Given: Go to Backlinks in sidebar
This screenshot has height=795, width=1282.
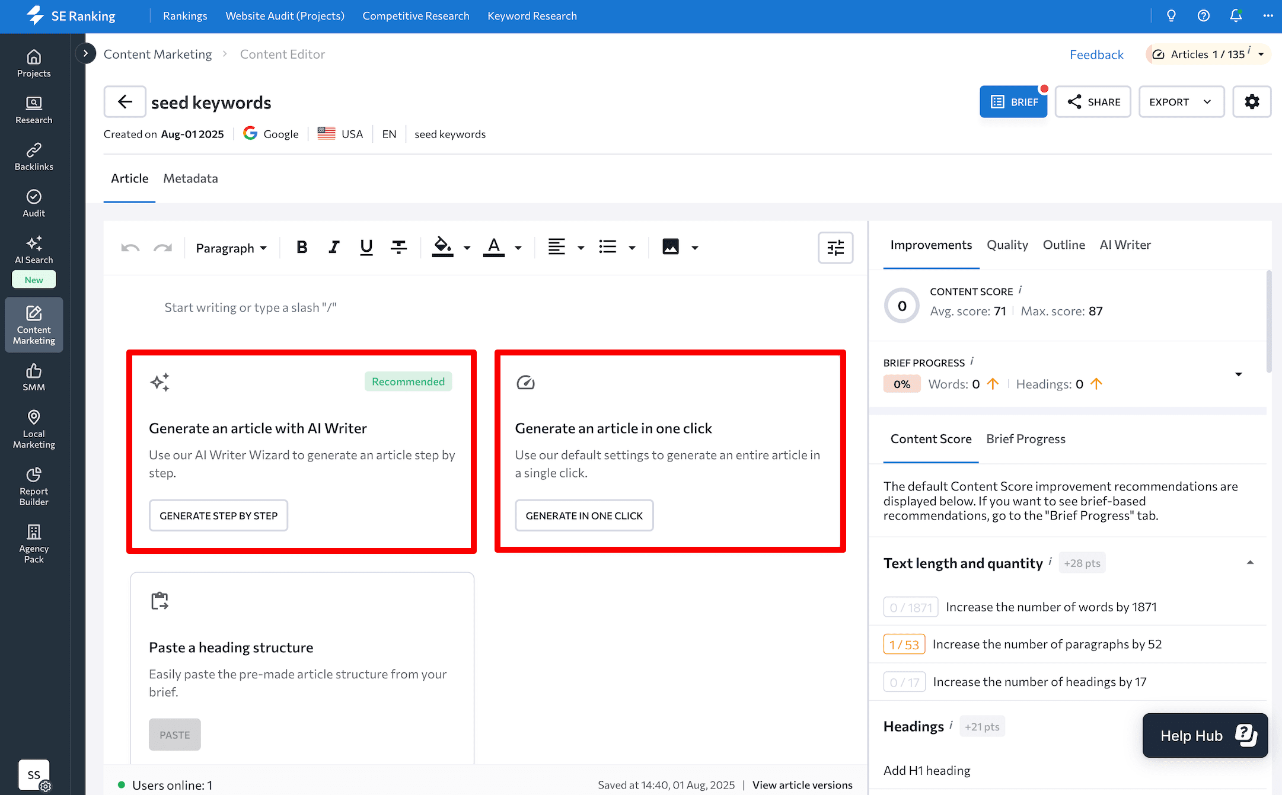Looking at the screenshot, I should click(34, 157).
